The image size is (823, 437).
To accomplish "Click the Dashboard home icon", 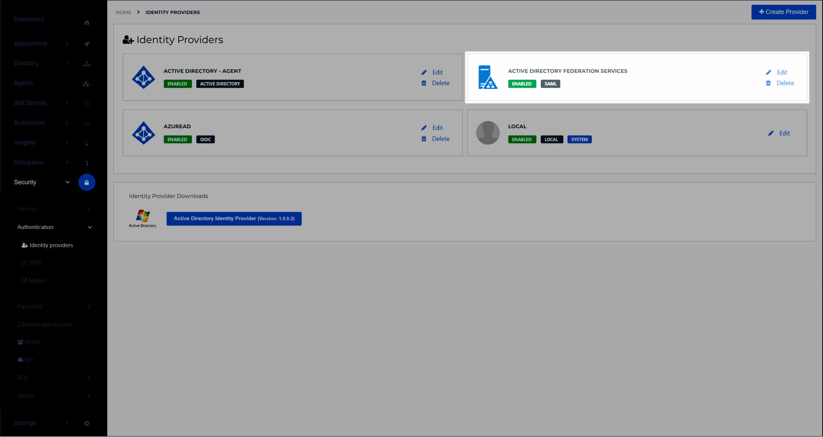I will pyautogui.click(x=87, y=23).
